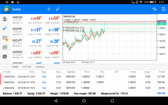This screenshot has height=105, width=168.
Task: Tap order #140832266 buy 0.52 chart label
Action: pyautogui.click(x=74, y=28)
